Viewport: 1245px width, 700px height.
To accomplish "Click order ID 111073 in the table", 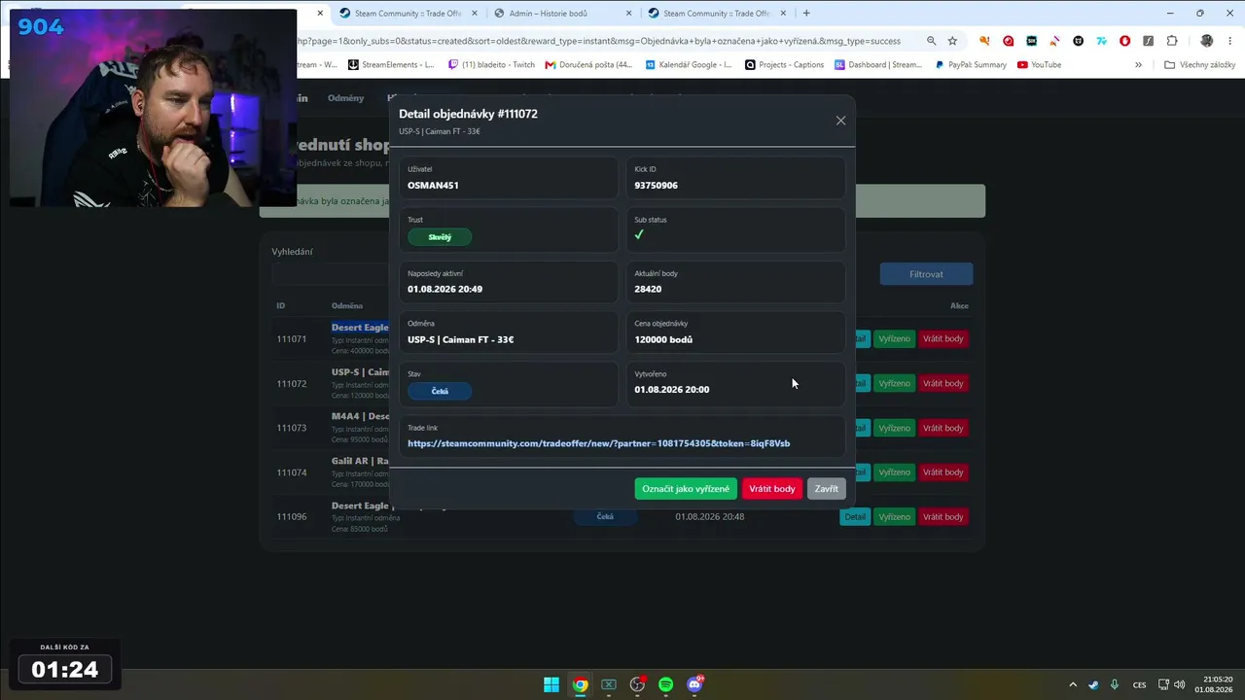I will [292, 428].
